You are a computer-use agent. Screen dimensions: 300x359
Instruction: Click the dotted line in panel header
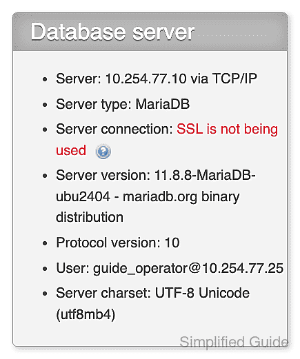pos(232,36)
